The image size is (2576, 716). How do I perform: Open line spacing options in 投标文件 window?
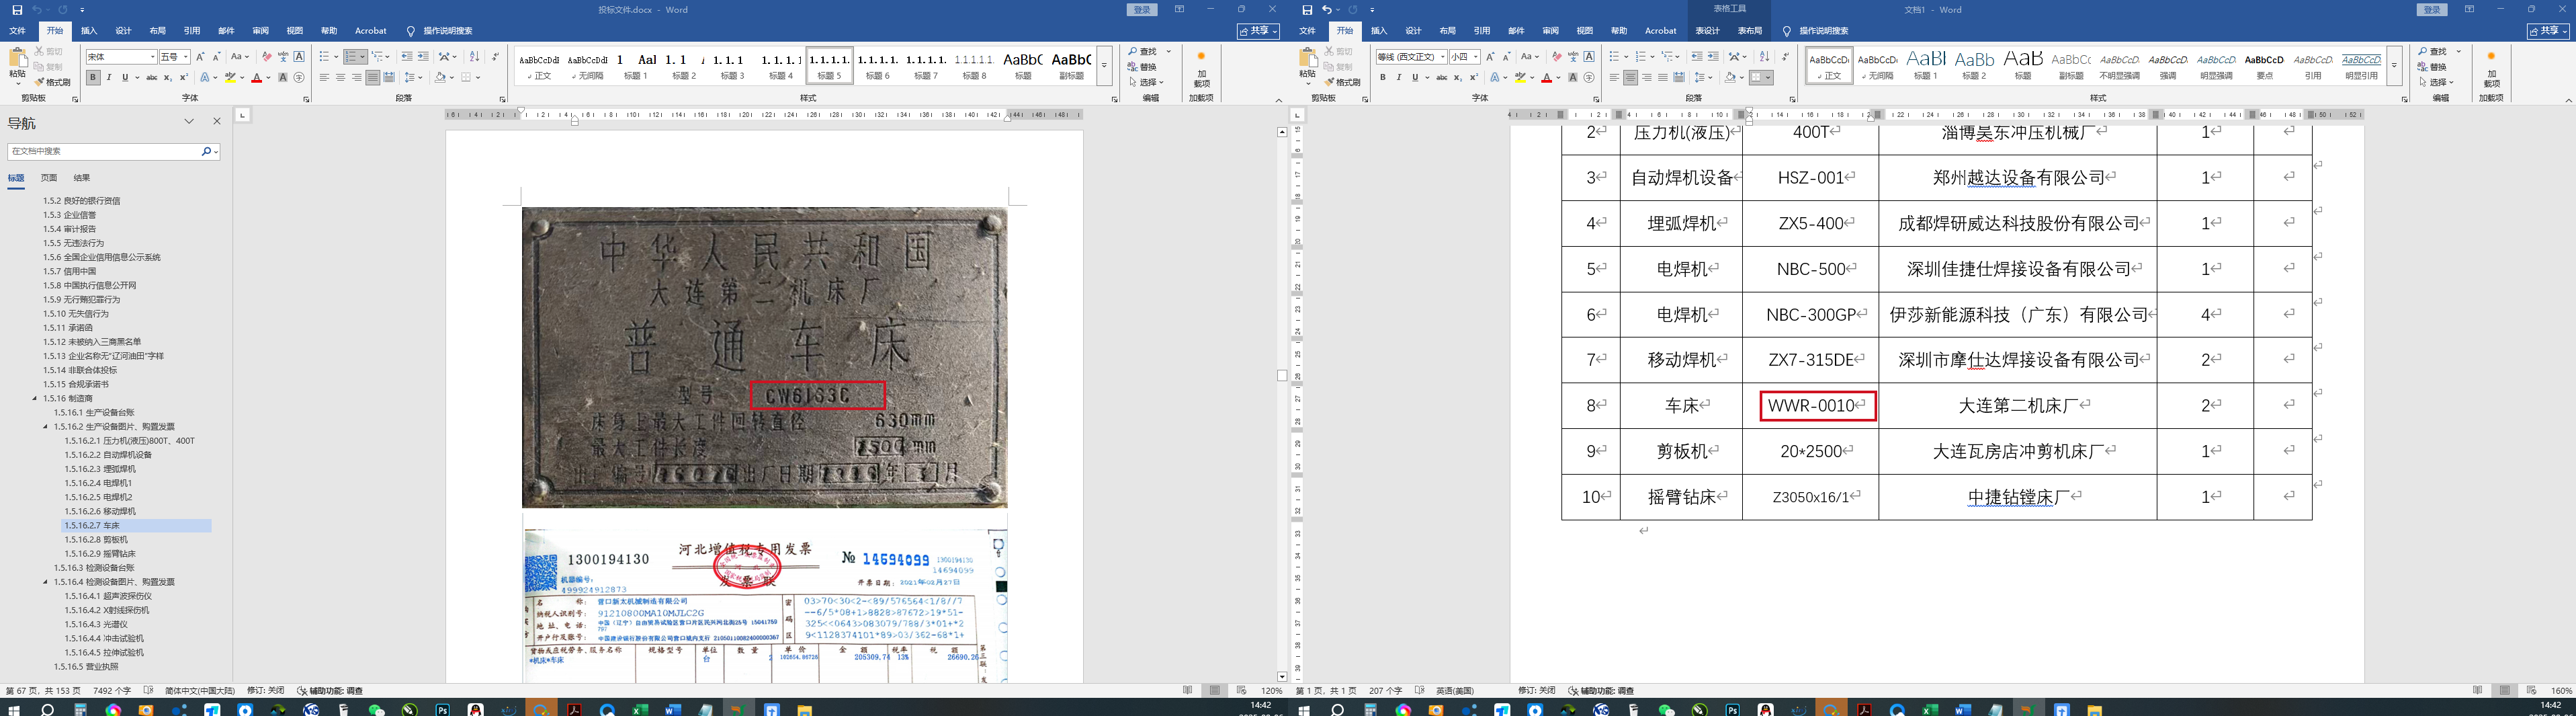click(x=413, y=77)
